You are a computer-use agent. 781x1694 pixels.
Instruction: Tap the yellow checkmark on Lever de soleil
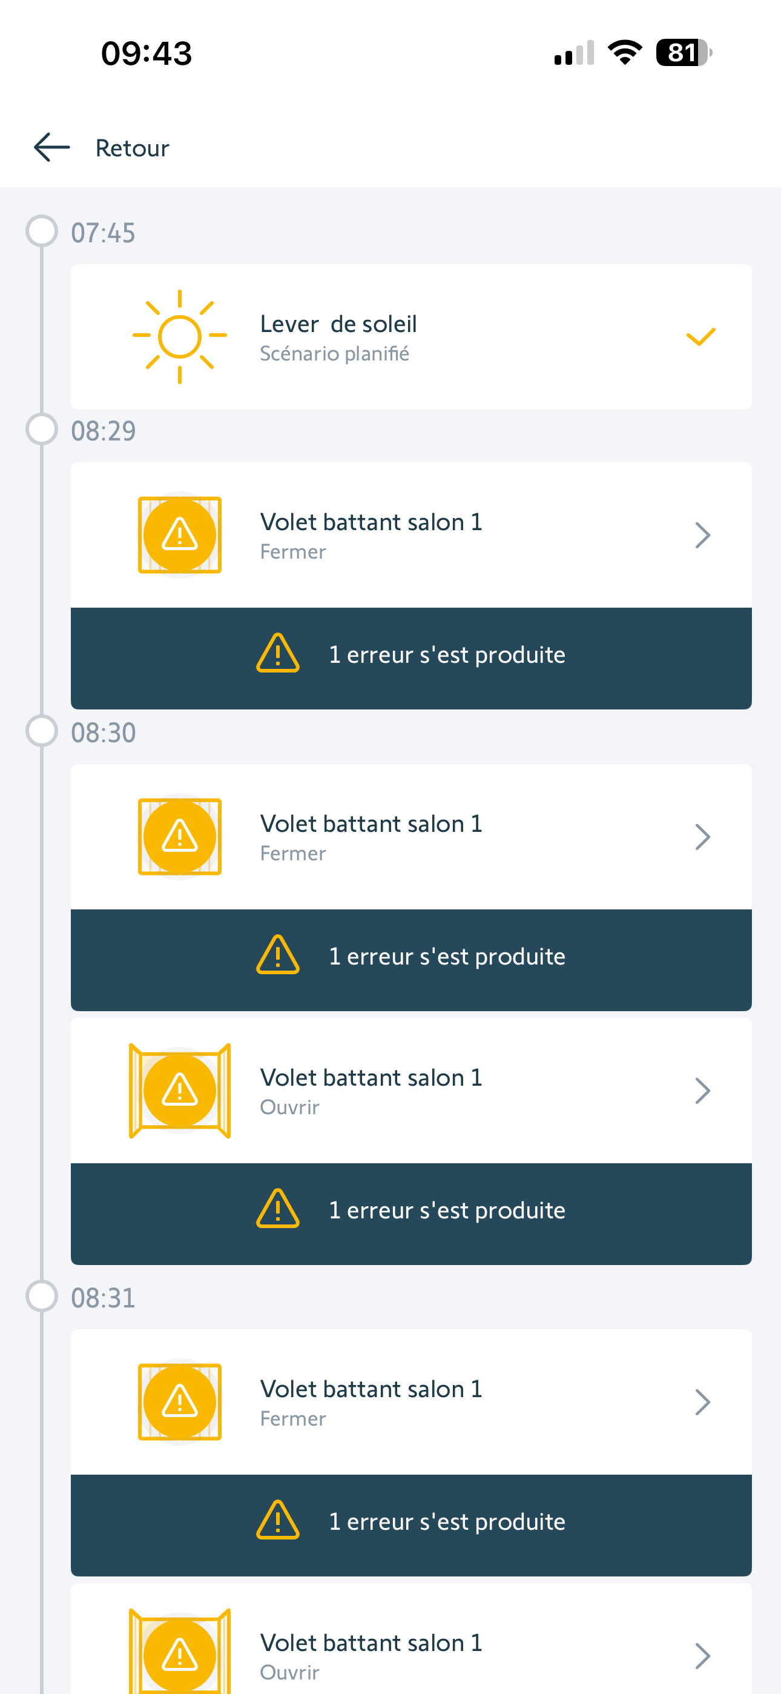[x=700, y=337]
